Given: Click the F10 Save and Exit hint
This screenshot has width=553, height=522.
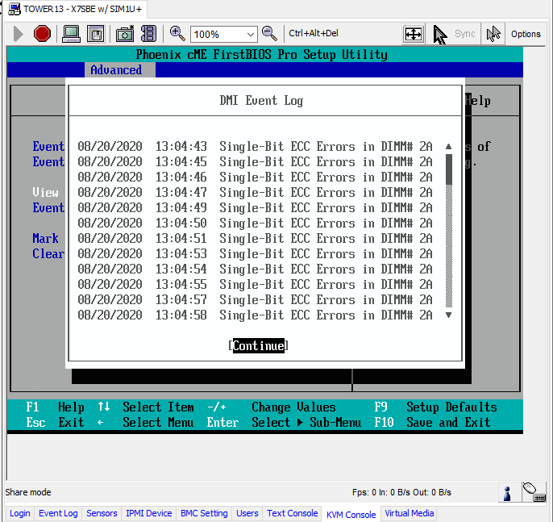Looking at the screenshot, I should [x=432, y=422].
